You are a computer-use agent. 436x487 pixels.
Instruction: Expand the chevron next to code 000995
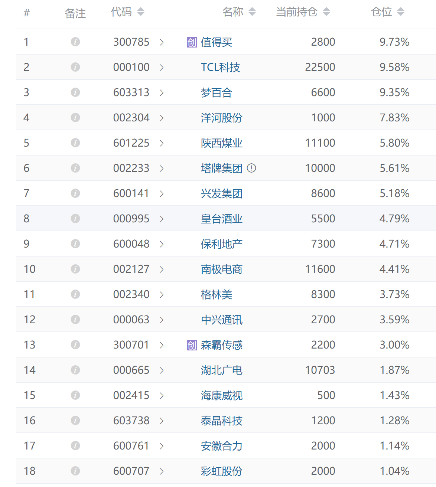tap(162, 219)
